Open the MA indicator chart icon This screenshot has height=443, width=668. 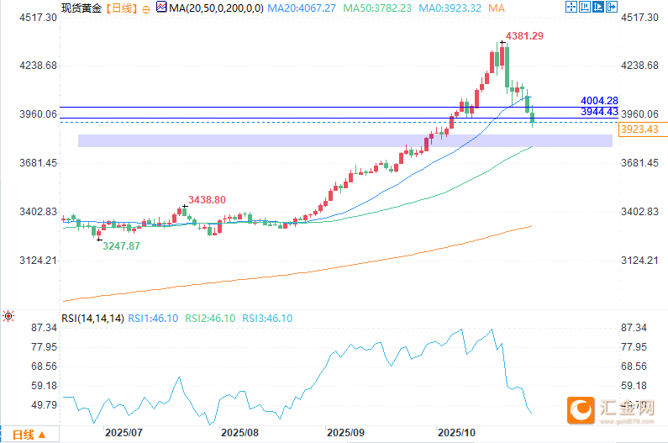pyautogui.click(x=161, y=7)
